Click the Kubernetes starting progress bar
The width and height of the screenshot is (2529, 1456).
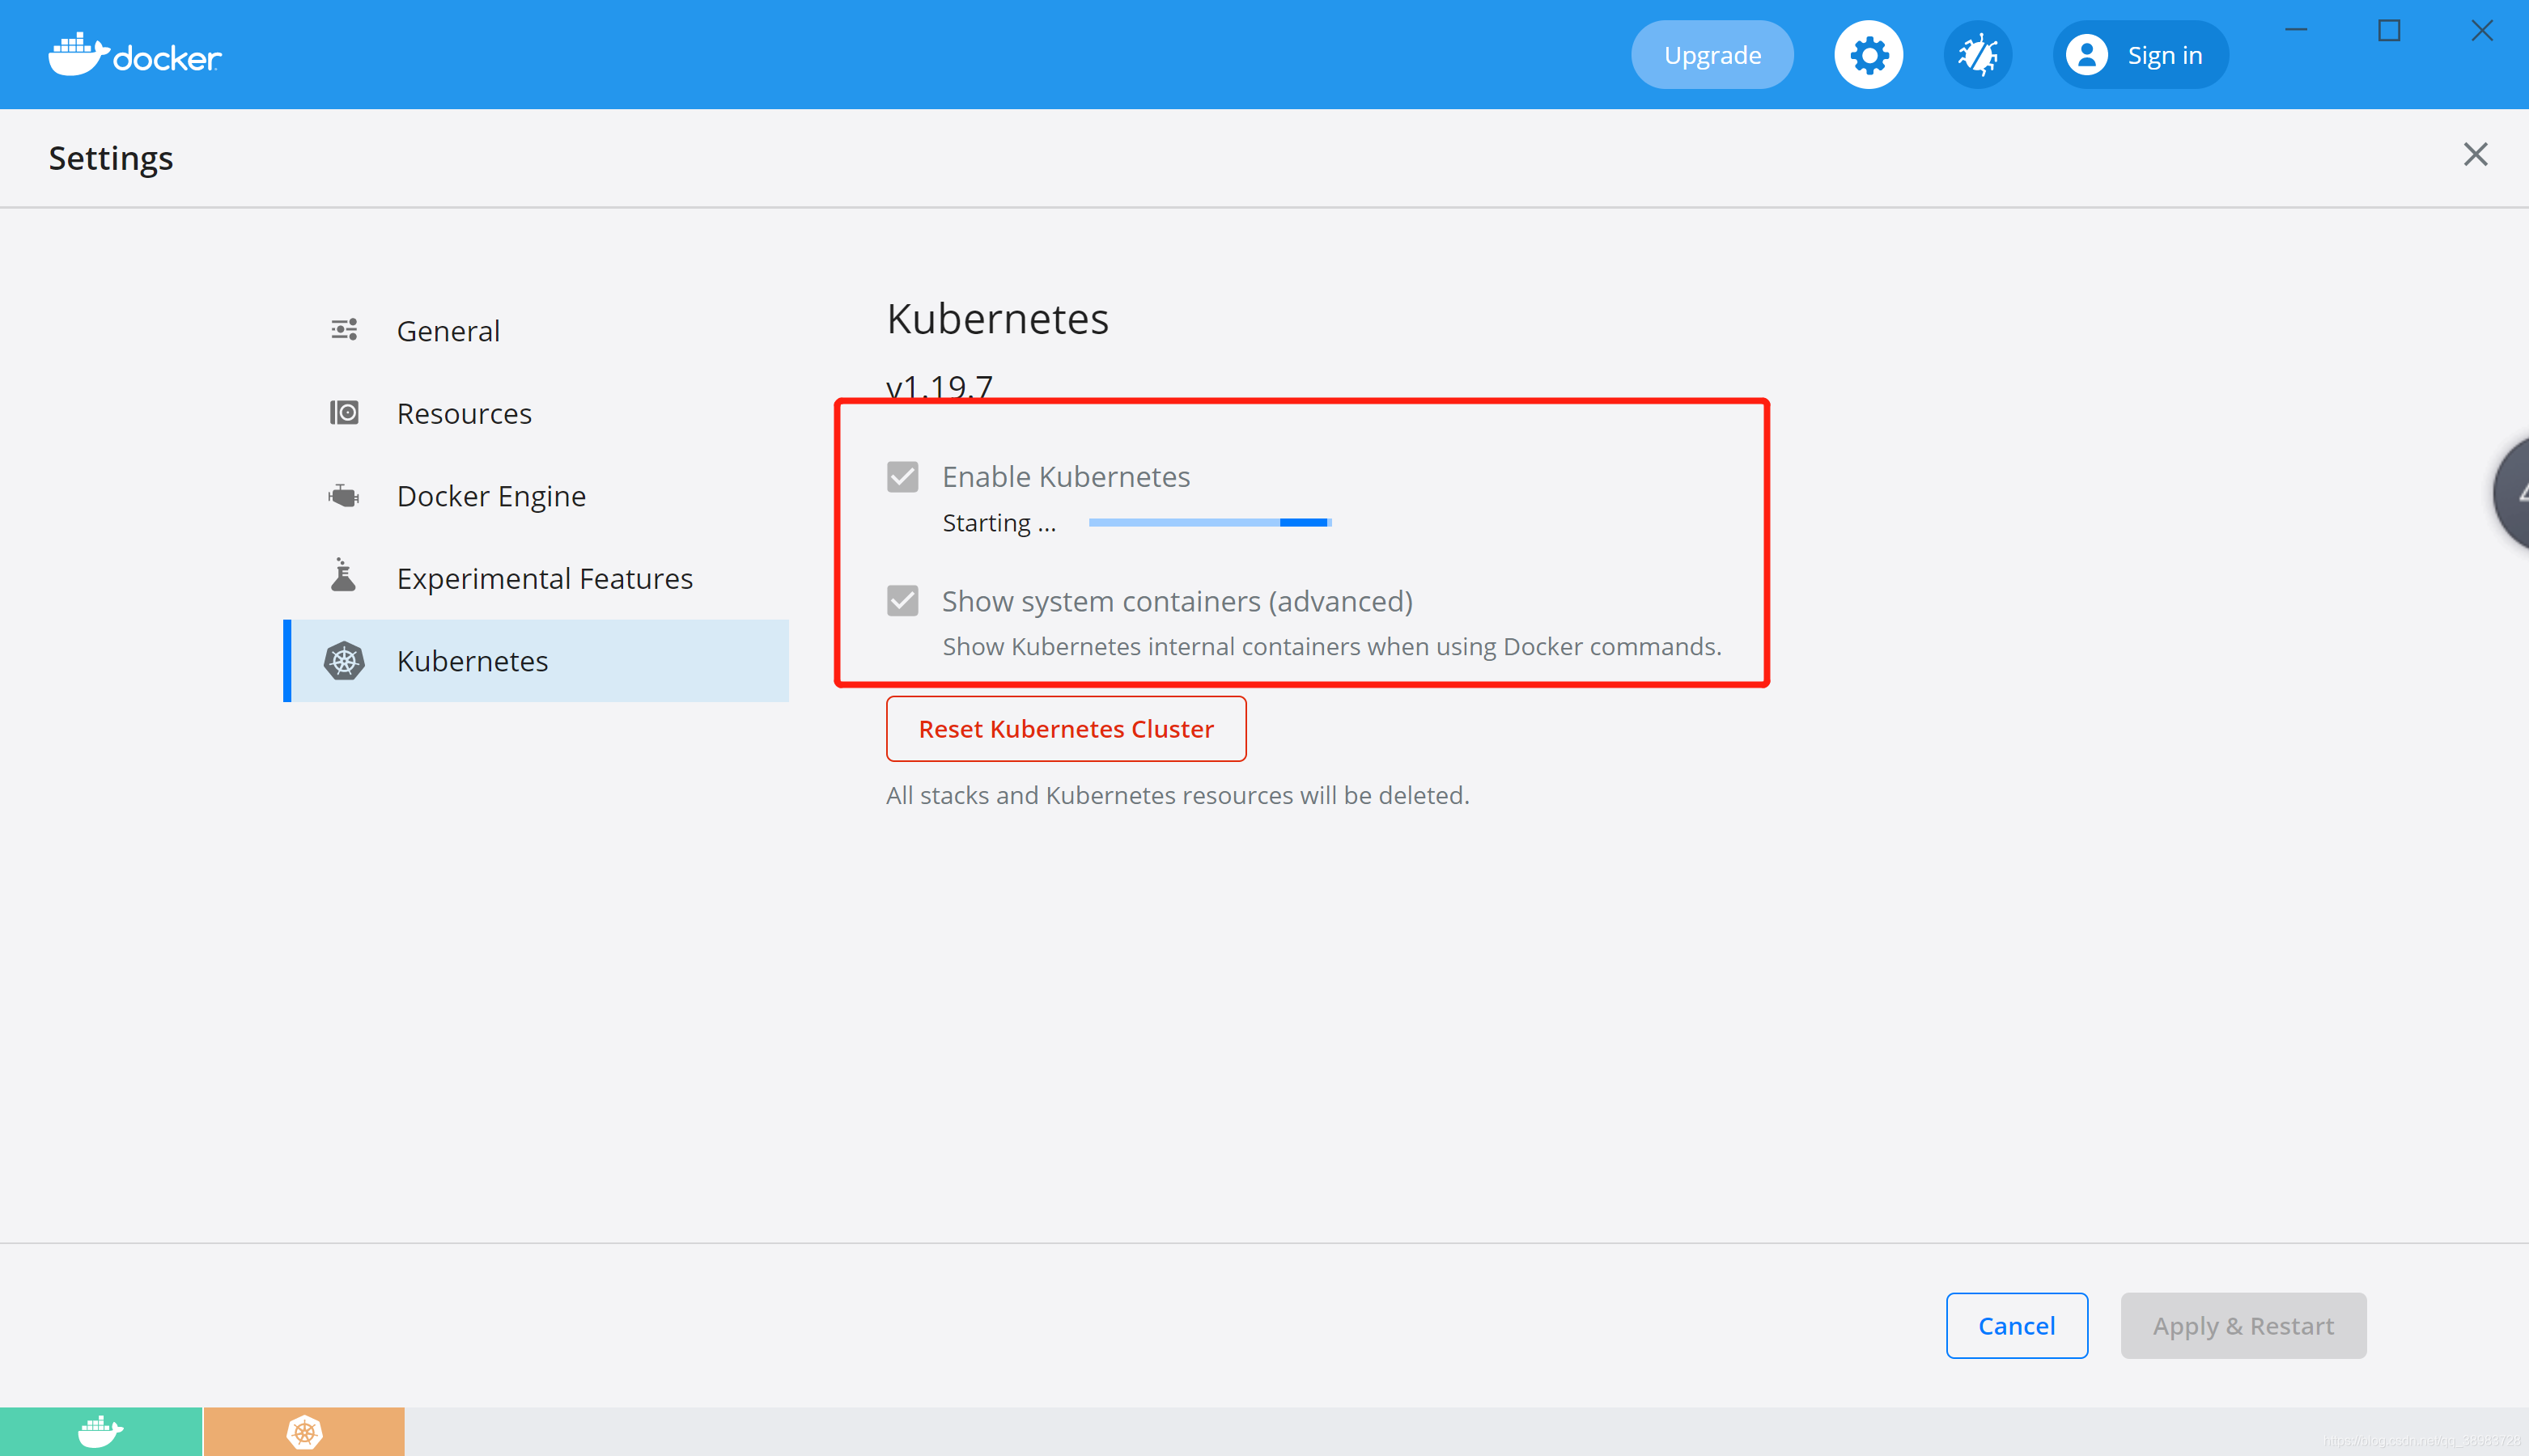point(1211,522)
